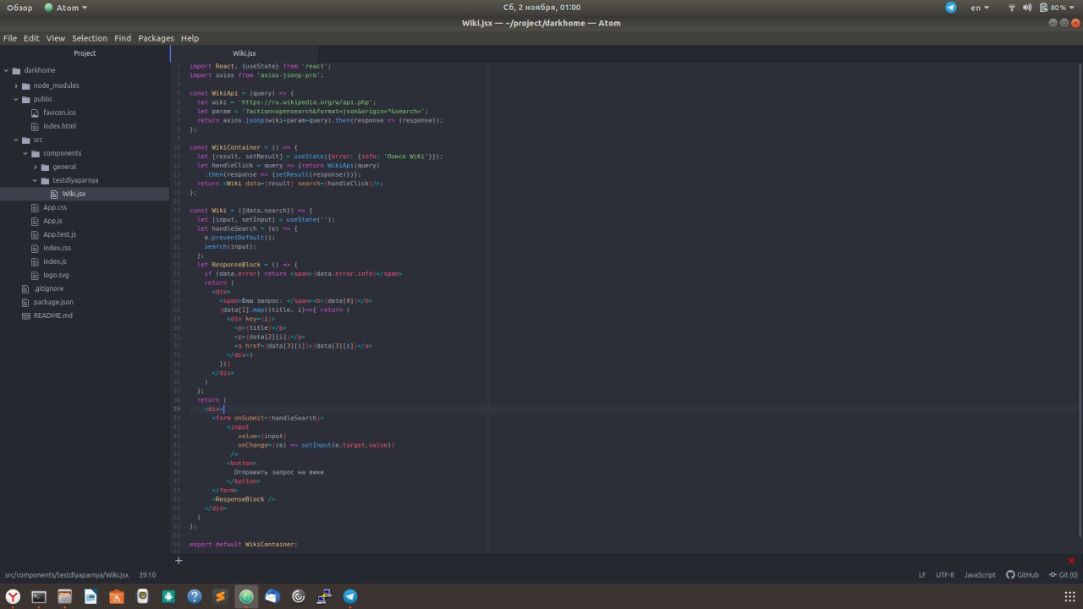
Task: Open the Terminal from the dock
Action: pyautogui.click(x=39, y=596)
